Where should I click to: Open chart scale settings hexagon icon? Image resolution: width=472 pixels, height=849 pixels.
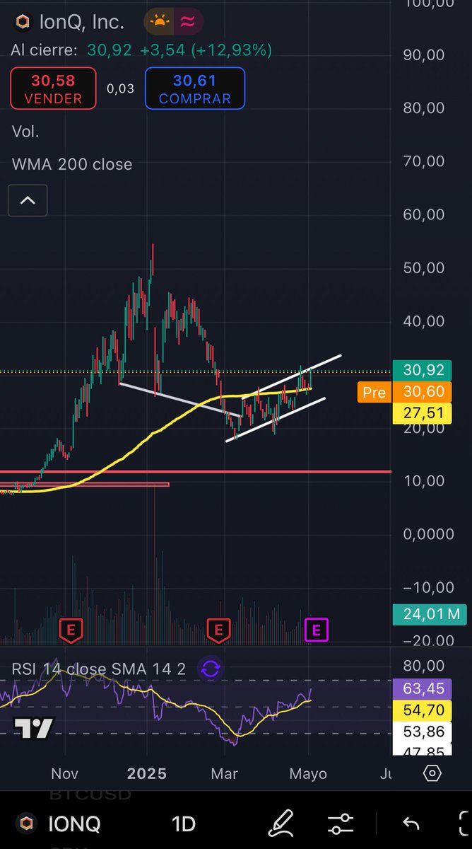tap(433, 773)
